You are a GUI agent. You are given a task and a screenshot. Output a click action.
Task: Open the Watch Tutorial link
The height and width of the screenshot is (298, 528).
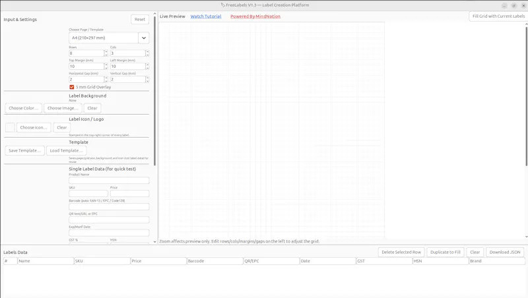(x=206, y=16)
